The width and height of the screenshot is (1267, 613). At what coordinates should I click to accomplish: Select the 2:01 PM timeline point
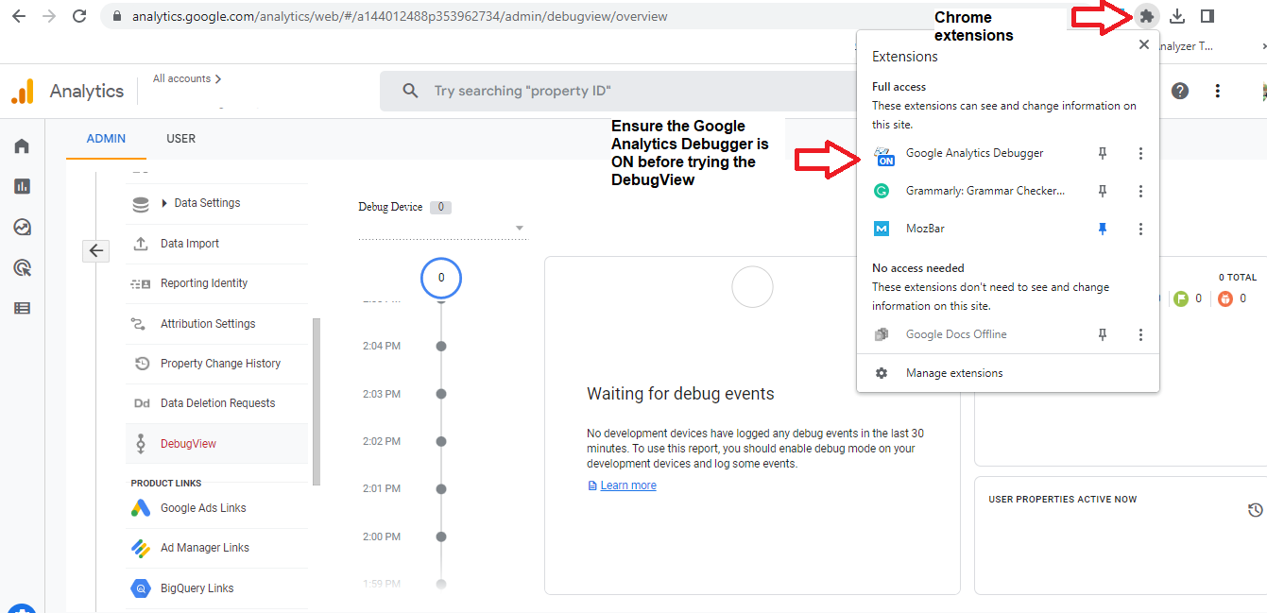coord(441,489)
